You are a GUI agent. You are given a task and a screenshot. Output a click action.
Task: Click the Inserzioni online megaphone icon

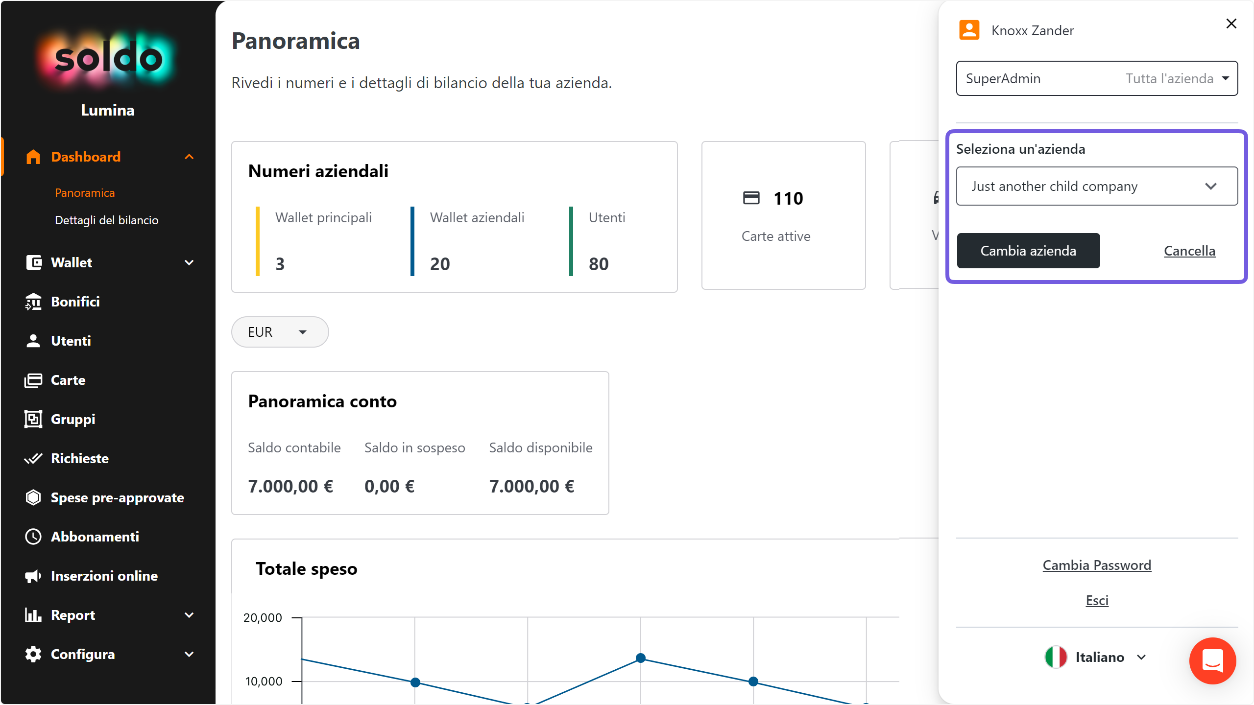point(33,576)
